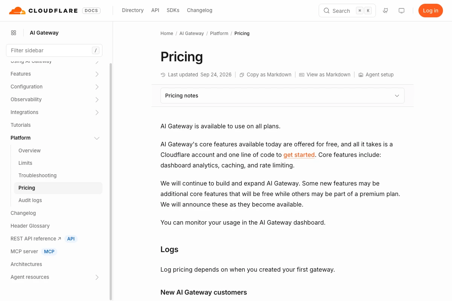The width and height of the screenshot is (452, 301).
Task: Follow the get started link
Action: pyautogui.click(x=299, y=155)
